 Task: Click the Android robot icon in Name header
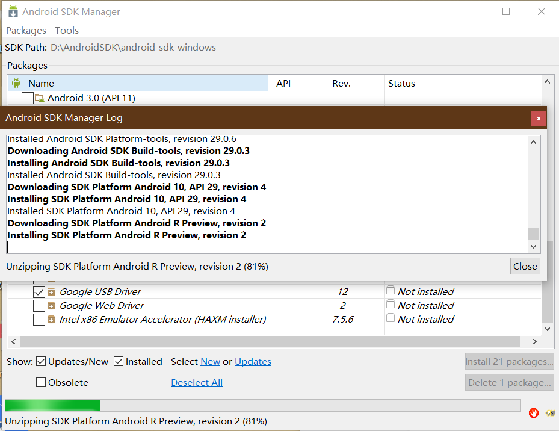16,84
